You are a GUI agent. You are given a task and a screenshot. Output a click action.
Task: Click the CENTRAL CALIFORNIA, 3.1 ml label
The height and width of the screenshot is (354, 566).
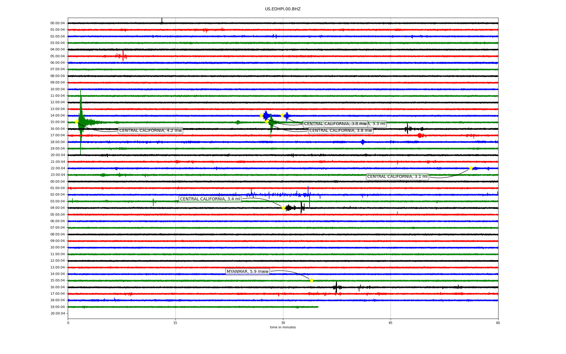[x=397, y=176]
